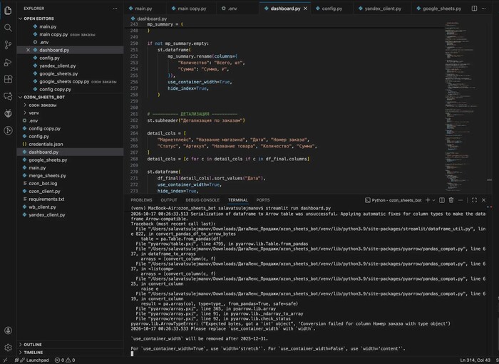Open editor more actions ellipsis
Viewport: 499px width, 364px height.
click(x=484, y=9)
